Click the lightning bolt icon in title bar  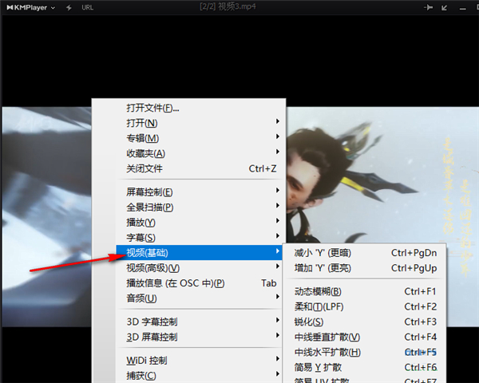tap(69, 7)
